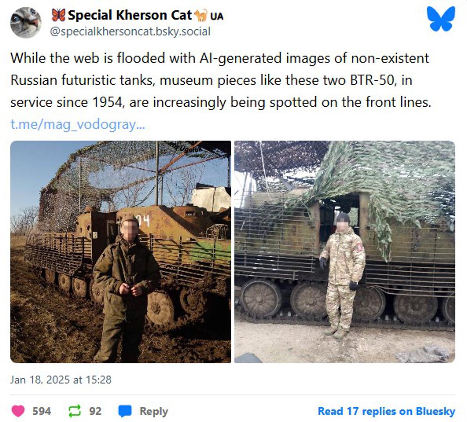Open the Special Kherson Cat display name
The width and height of the screenshot is (467, 422).
tap(130, 15)
